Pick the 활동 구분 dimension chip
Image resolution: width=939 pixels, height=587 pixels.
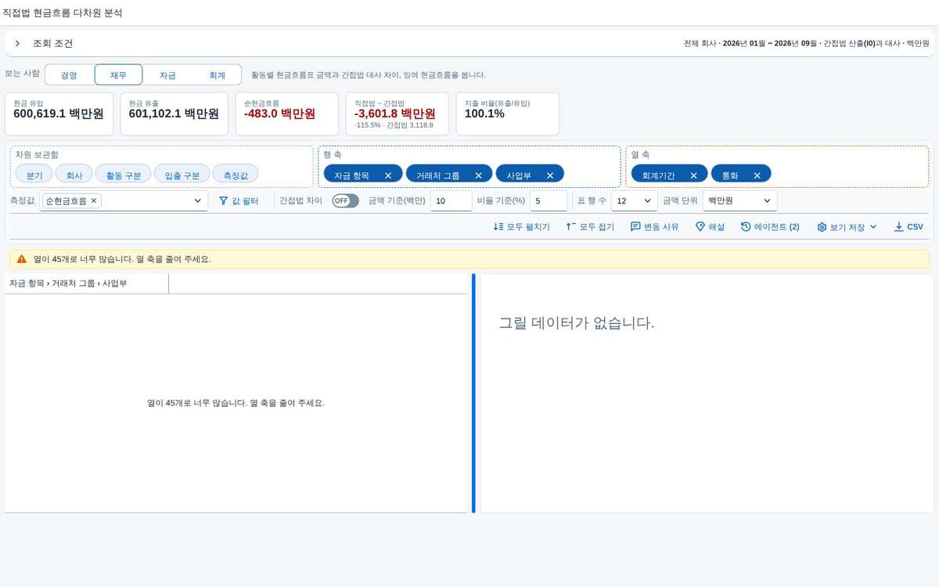(124, 175)
